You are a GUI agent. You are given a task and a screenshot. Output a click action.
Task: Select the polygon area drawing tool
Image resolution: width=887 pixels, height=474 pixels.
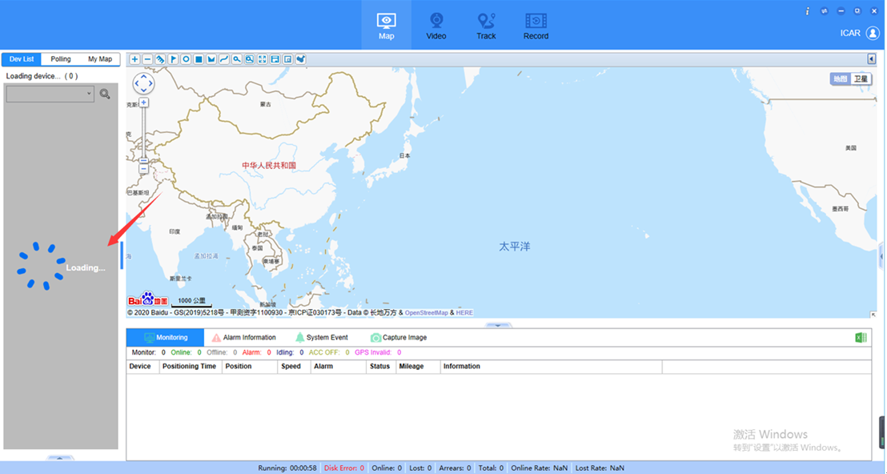[211, 59]
